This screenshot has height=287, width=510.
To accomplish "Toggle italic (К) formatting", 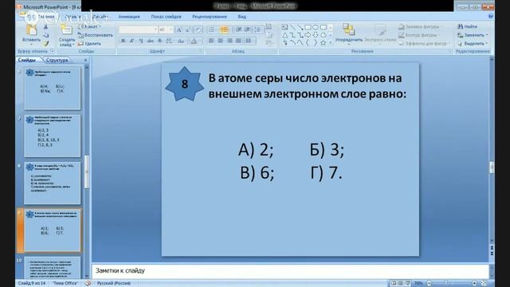I will click(131, 41).
